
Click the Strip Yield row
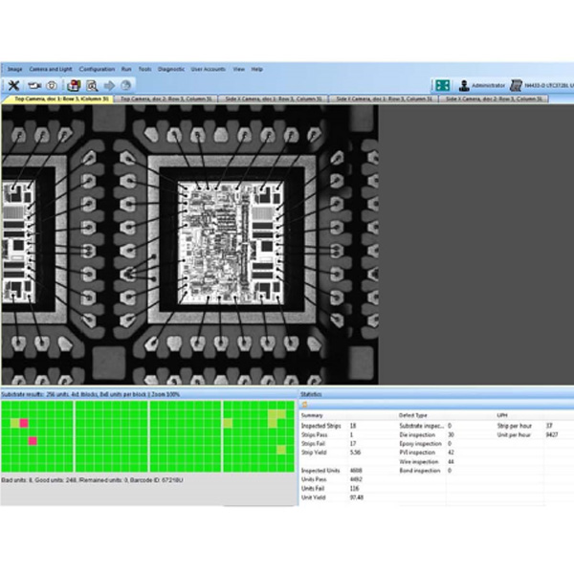[331, 453]
